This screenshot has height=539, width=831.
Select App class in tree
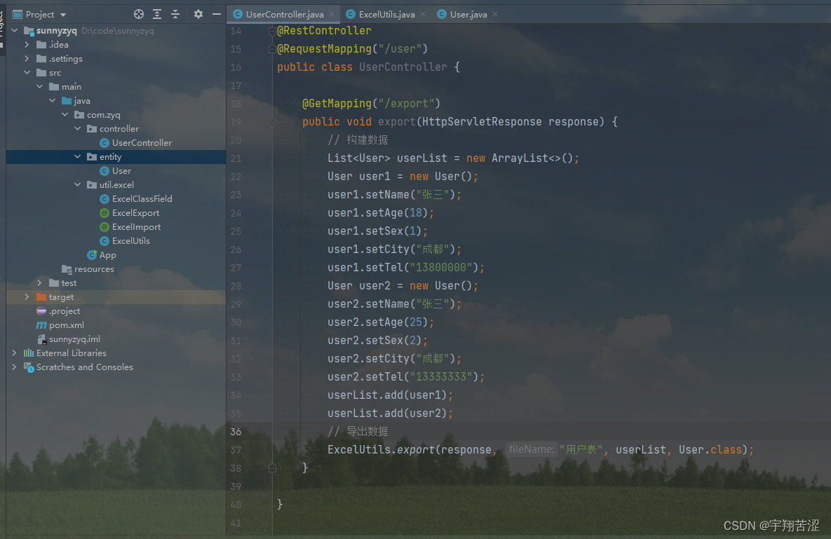pyautogui.click(x=107, y=255)
